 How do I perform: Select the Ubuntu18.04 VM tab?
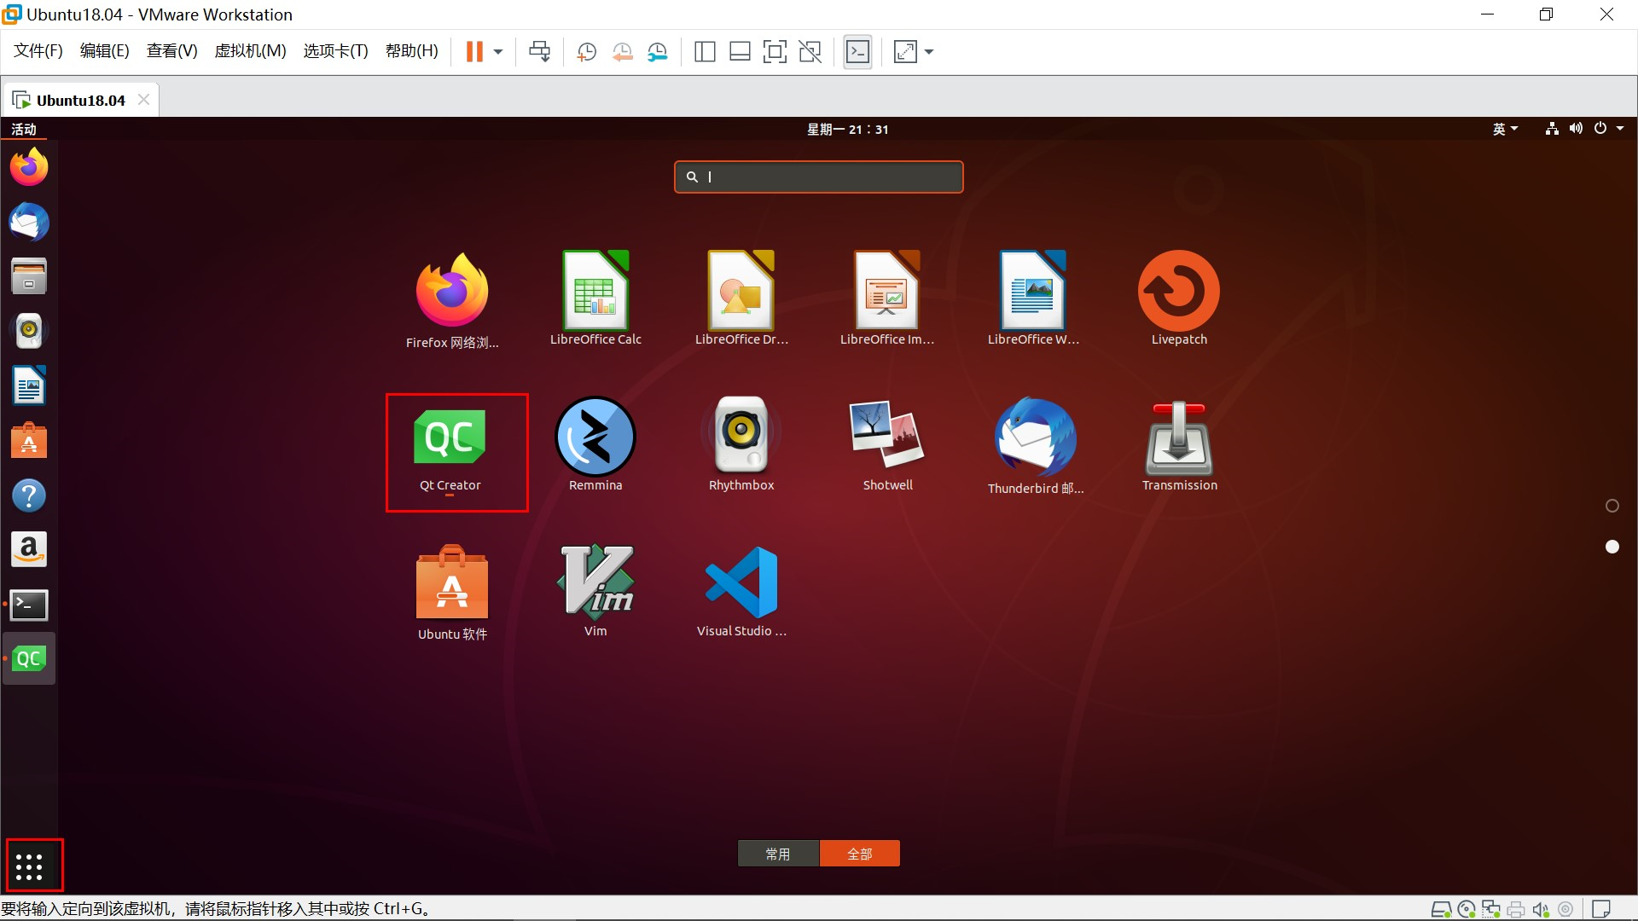[80, 101]
